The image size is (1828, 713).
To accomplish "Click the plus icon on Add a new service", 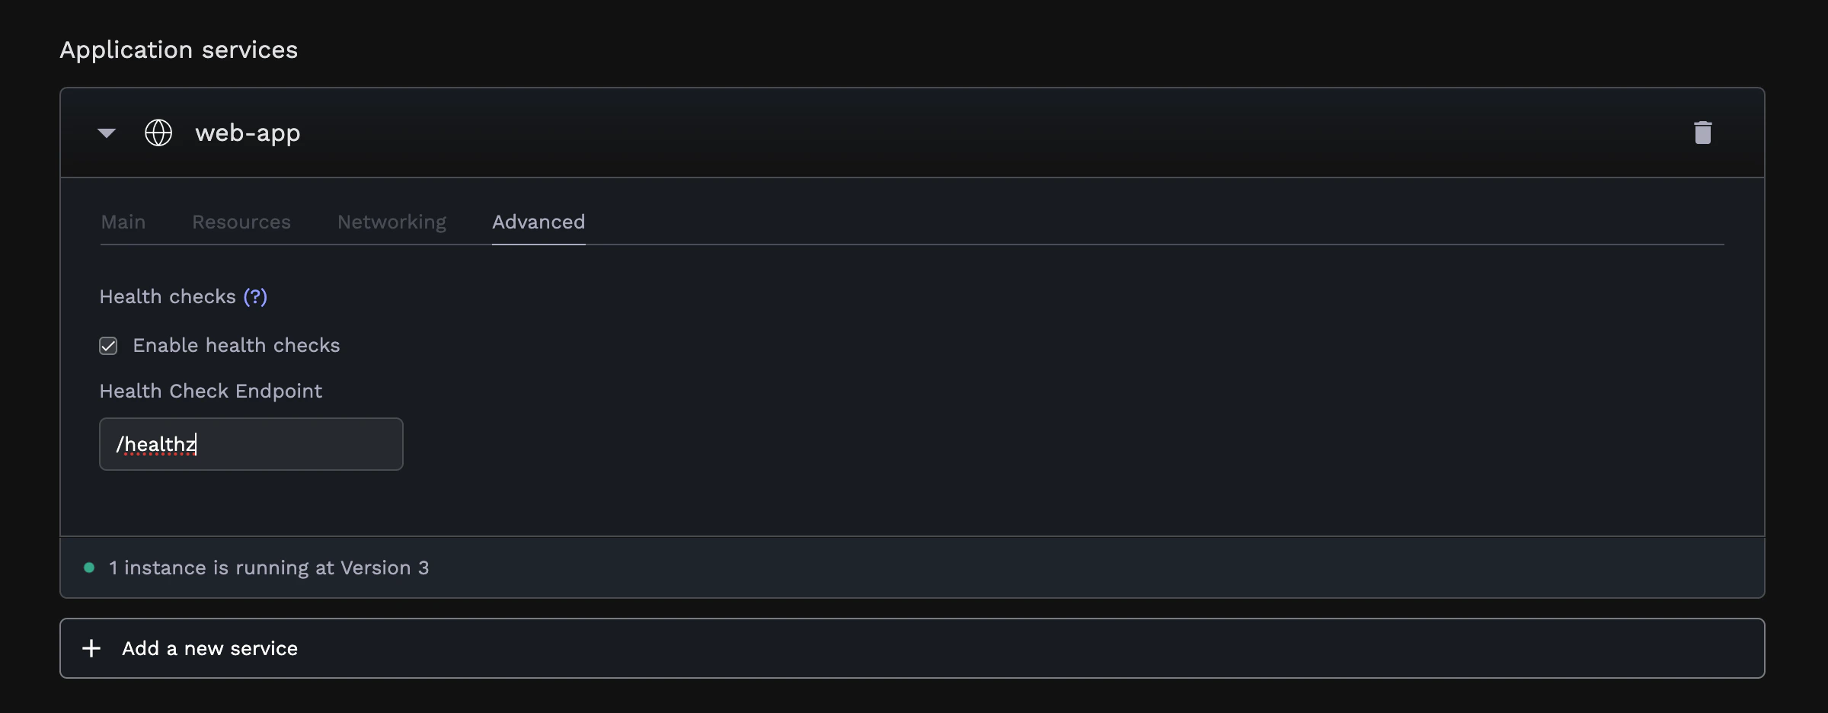I will 91,647.
